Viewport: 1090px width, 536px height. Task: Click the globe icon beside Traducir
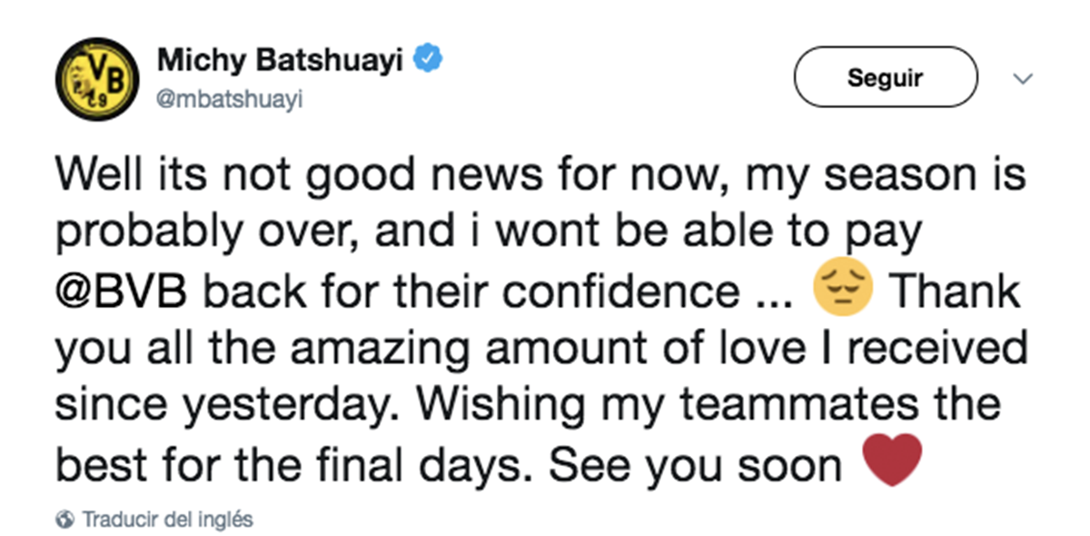coord(64,520)
